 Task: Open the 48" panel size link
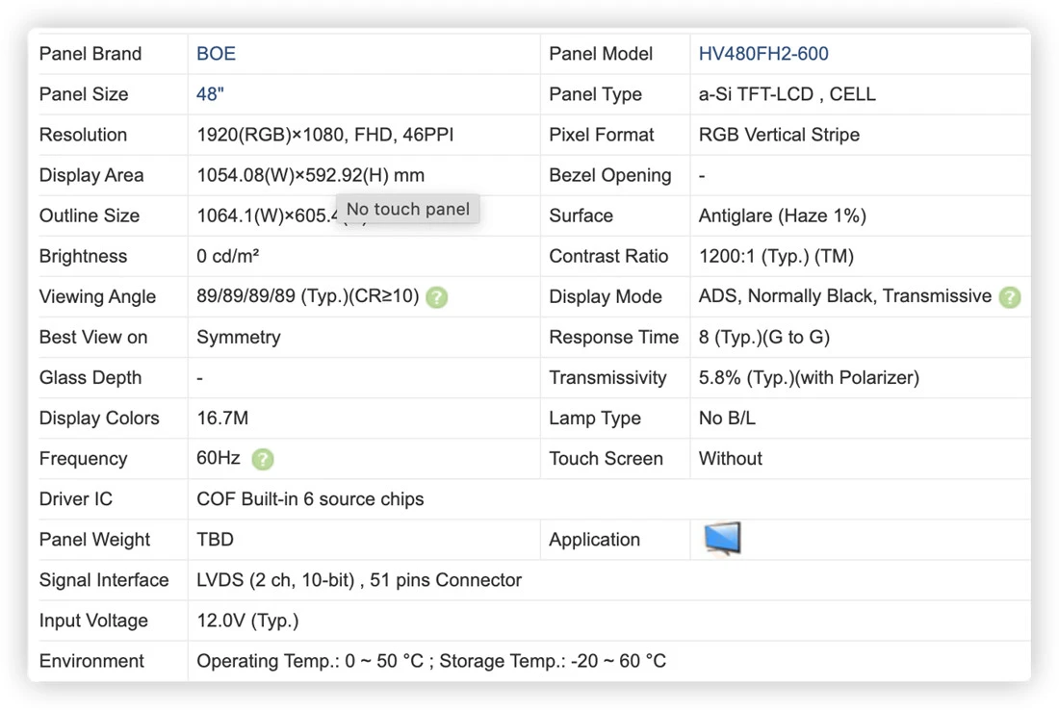click(x=210, y=94)
